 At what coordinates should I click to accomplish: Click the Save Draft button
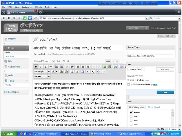tap(136, 69)
